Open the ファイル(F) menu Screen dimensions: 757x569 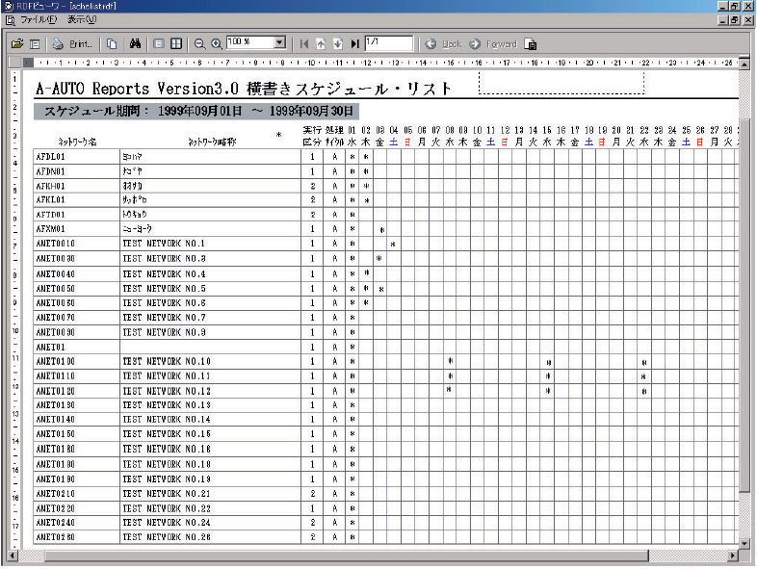click(39, 19)
